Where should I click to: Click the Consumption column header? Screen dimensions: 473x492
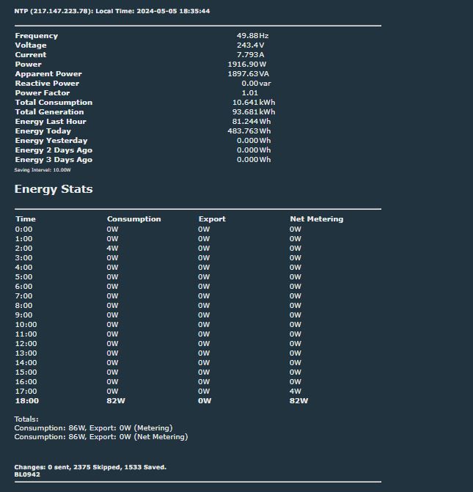[x=134, y=219]
